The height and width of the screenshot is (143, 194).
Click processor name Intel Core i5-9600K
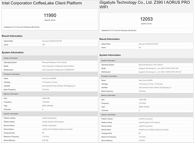pyautogui.click(x=49, y=79)
